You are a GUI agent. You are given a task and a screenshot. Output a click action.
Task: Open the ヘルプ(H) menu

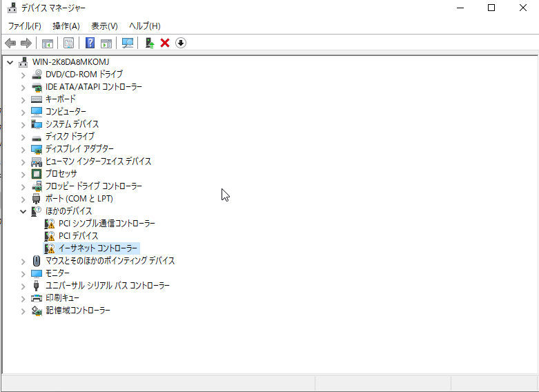point(145,26)
